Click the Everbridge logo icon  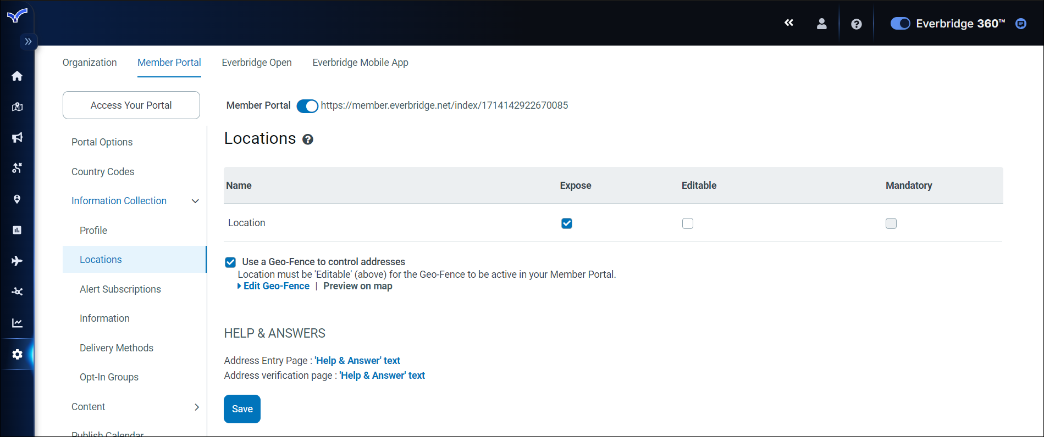pos(17,15)
